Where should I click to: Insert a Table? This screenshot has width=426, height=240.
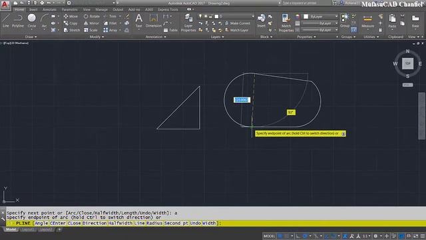tap(170, 30)
